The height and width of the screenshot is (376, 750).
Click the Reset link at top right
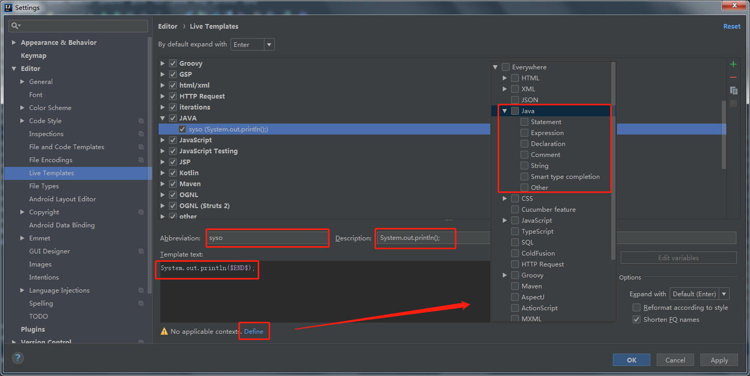click(x=732, y=26)
